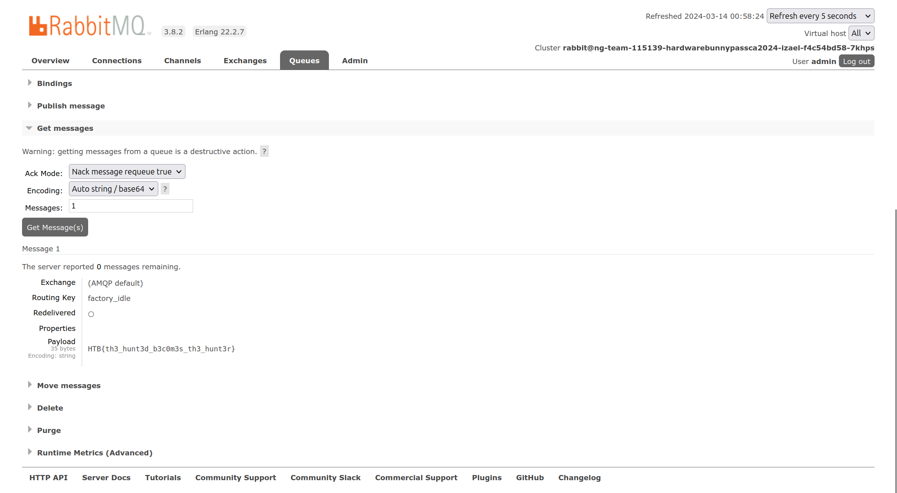This screenshot has height=493, width=897.
Task: Open the HTTP API link
Action: coord(48,477)
